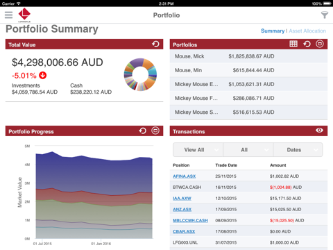Tap the Wi-Fi icon in status bar
The width and height of the screenshot is (333, 250).
pyautogui.click(x=19, y=3)
